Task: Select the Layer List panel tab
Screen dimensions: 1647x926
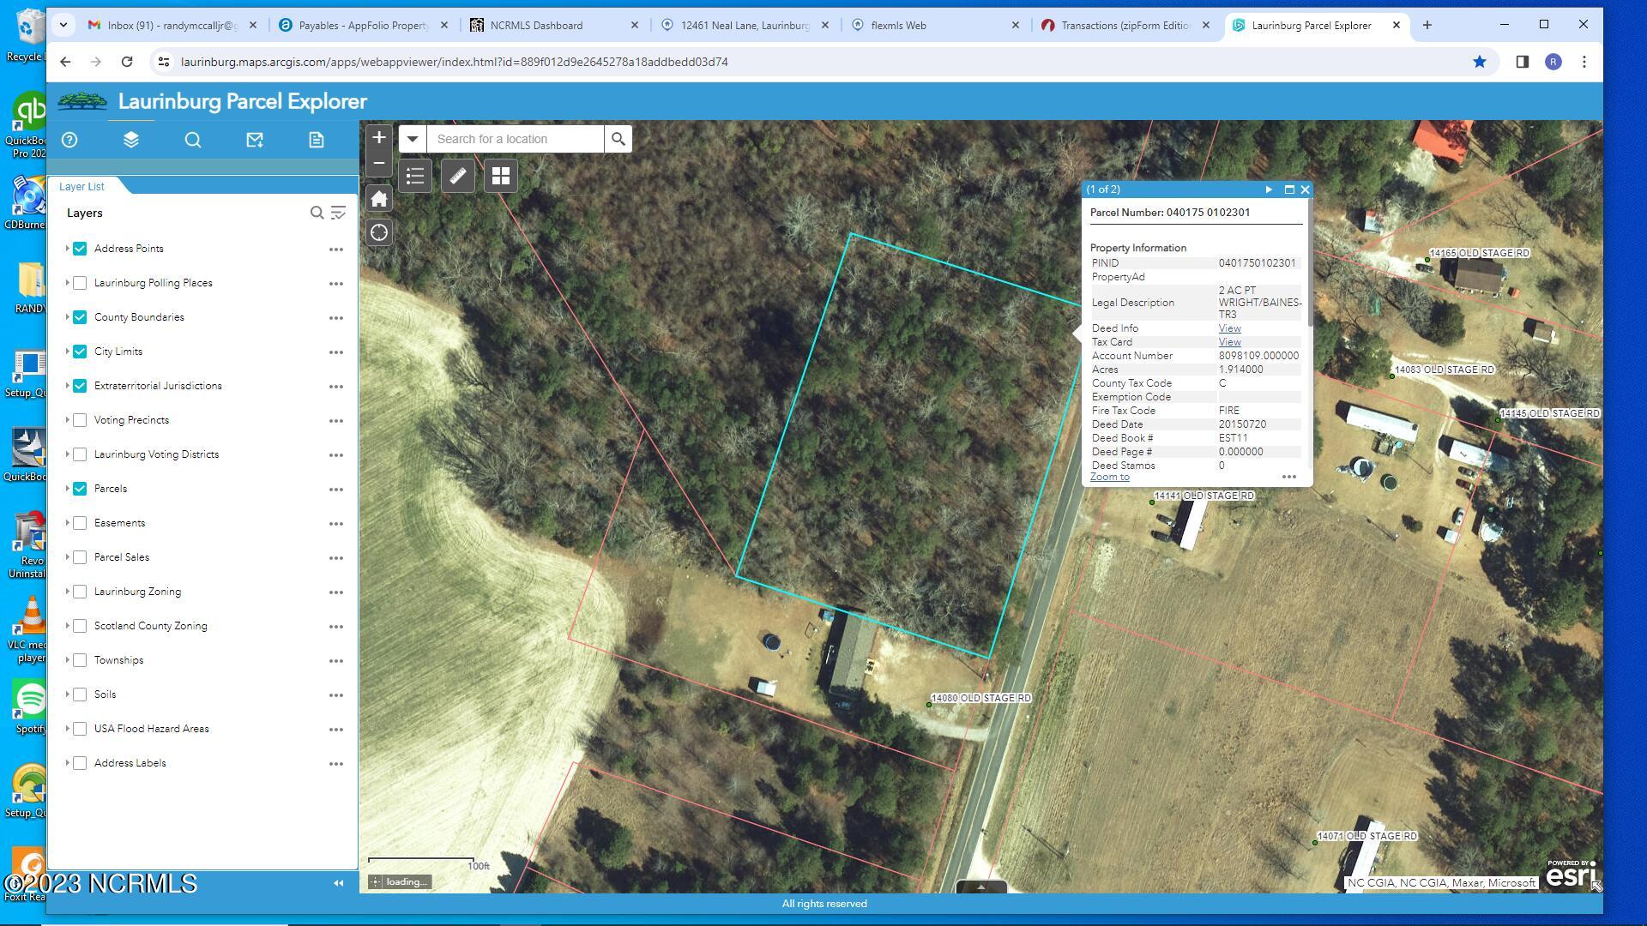Action: 81,186
